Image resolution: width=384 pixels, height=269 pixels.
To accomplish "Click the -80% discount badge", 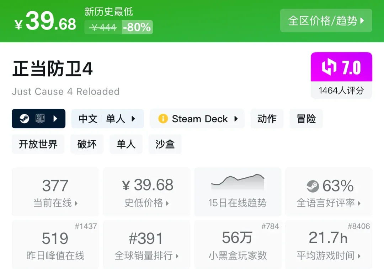I will tap(137, 27).
